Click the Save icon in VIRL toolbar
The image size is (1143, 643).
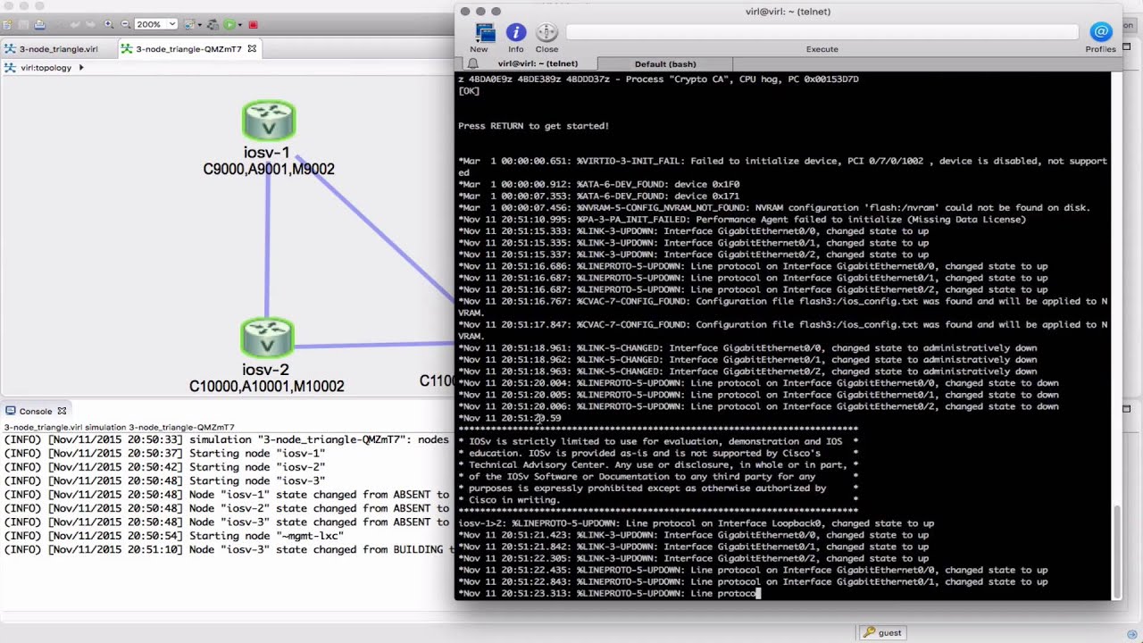23,24
